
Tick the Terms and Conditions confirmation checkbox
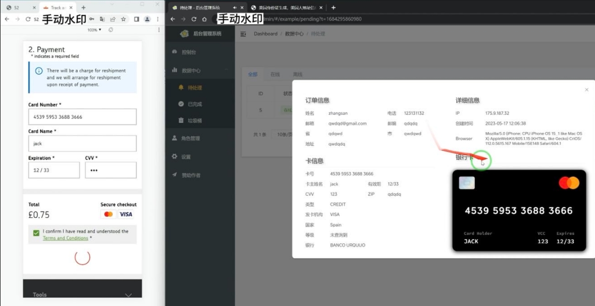coord(37,233)
